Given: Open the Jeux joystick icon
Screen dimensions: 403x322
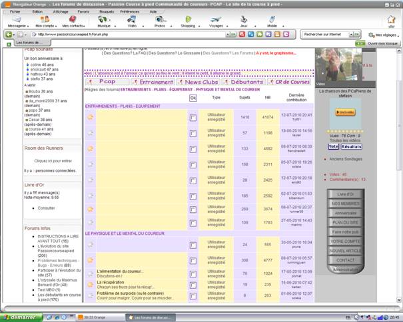Looking at the screenshot, I should coord(244,19).
